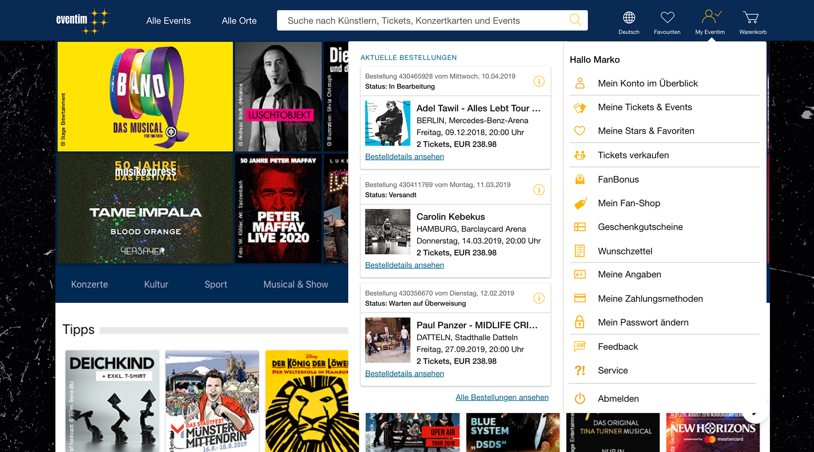The height and width of the screenshot is (452, 814).
Task: Open Münster Mittendrin tip card
Action: (212, 401)
